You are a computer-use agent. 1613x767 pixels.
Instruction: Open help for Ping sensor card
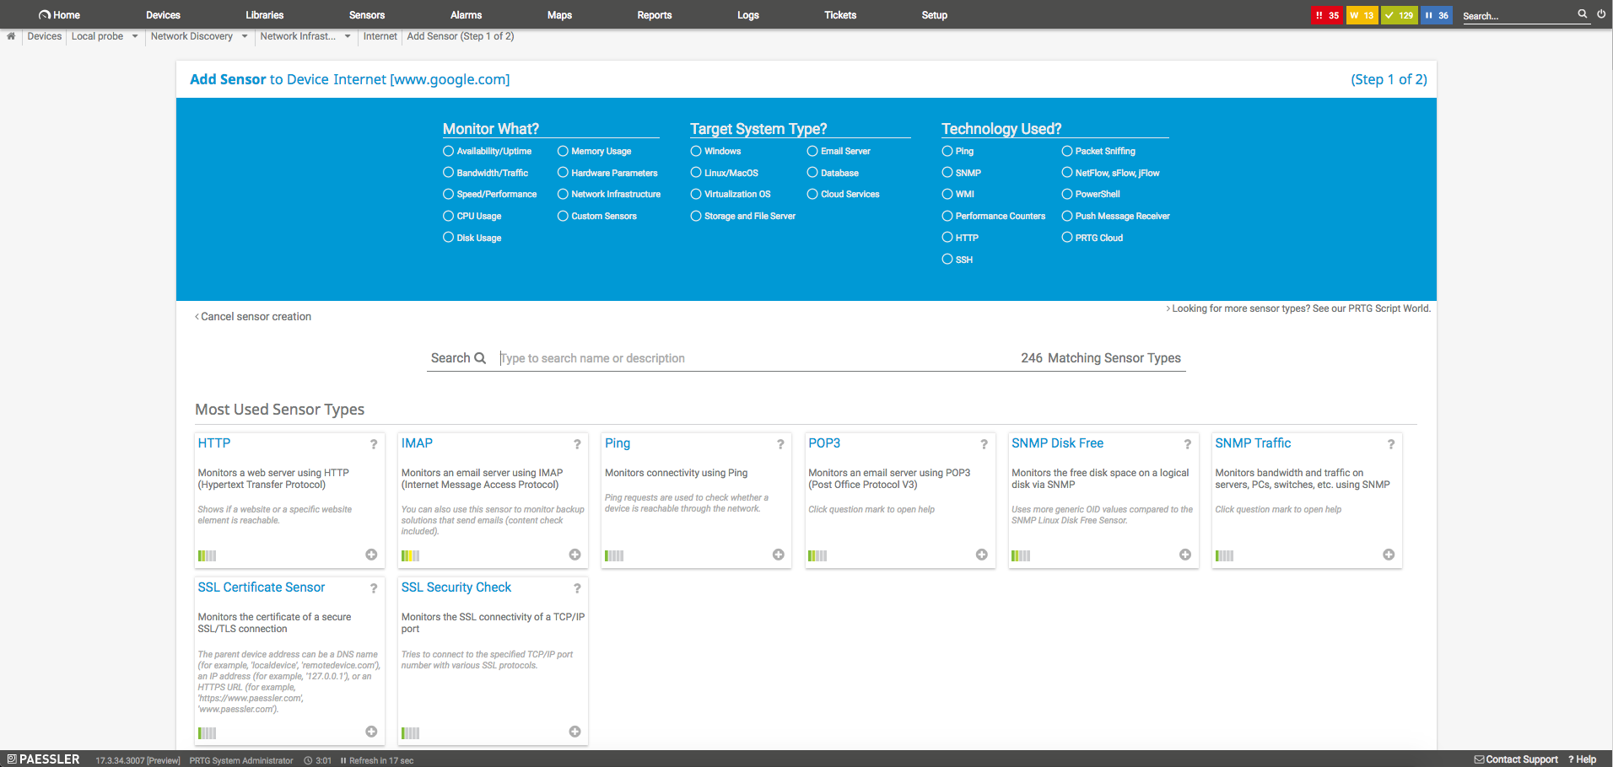(780, 444)
